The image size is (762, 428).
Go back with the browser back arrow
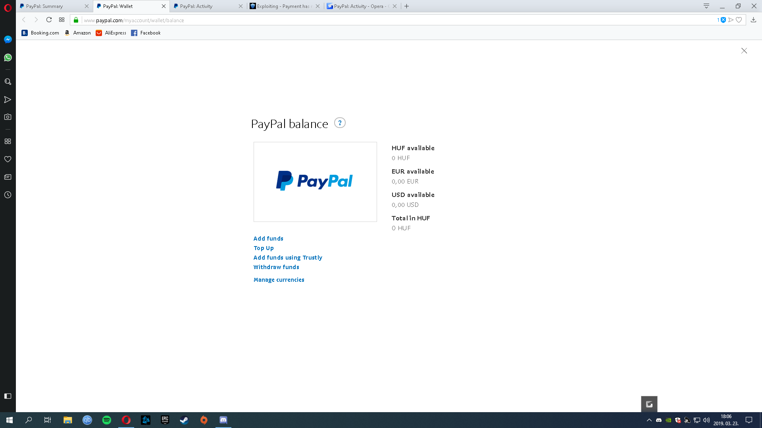tap(24, 20)
